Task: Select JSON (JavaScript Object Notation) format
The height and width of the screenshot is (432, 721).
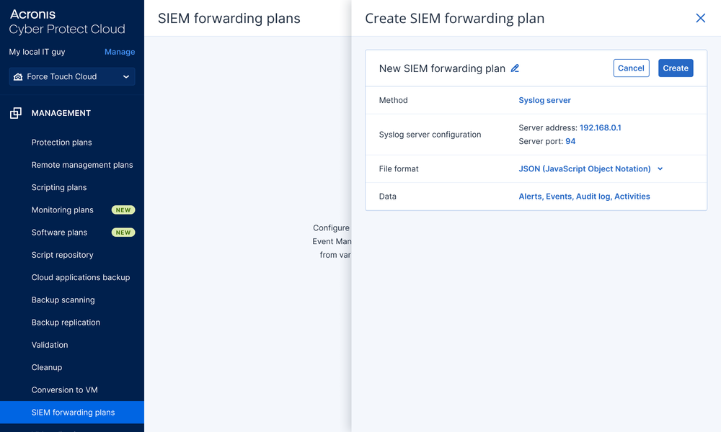Action: tap(584, 169)
